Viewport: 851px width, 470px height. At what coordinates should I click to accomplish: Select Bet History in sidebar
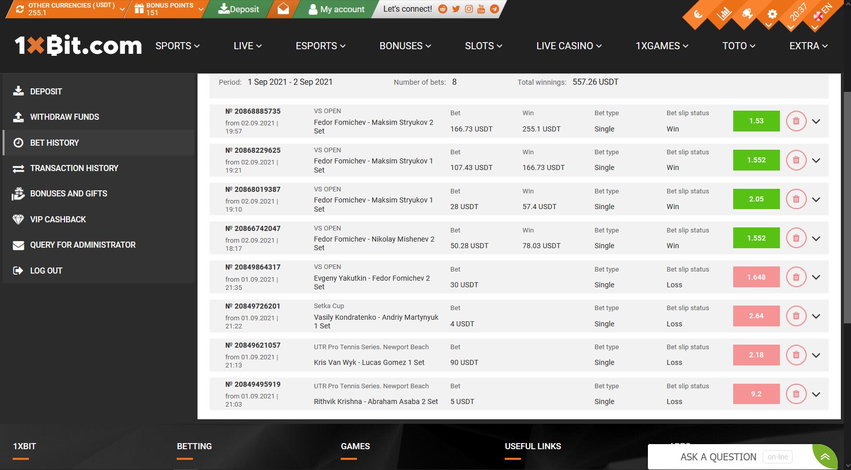coord(99,143)
